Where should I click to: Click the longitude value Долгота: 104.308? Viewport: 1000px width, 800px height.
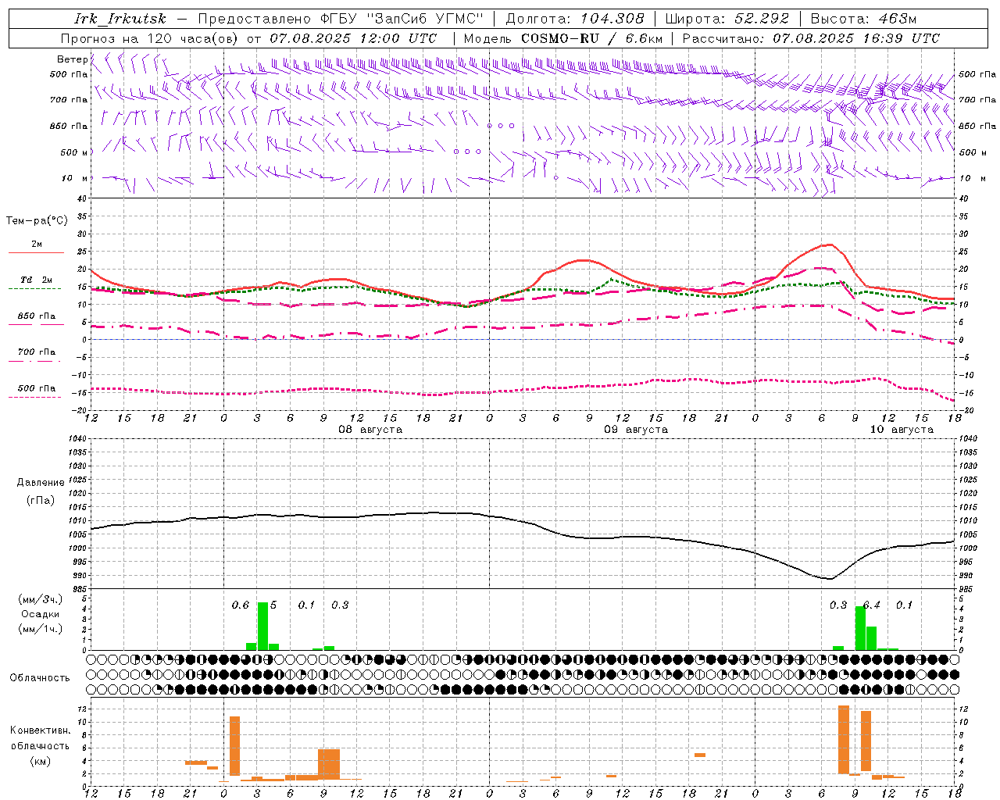pos(575,19)
